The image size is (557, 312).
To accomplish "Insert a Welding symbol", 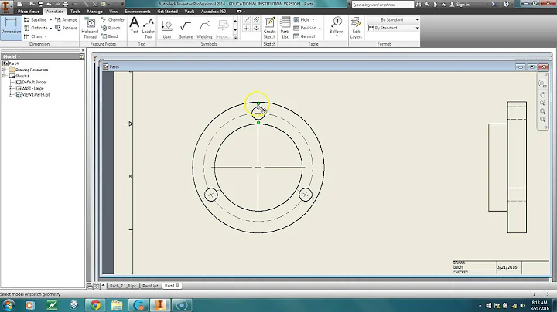I will tap(204, 29).
